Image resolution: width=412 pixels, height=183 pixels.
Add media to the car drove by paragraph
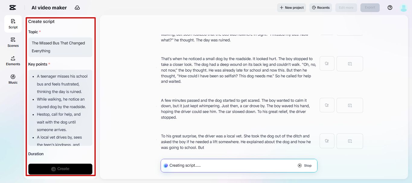pyautogui.click(x=350, y=105)
